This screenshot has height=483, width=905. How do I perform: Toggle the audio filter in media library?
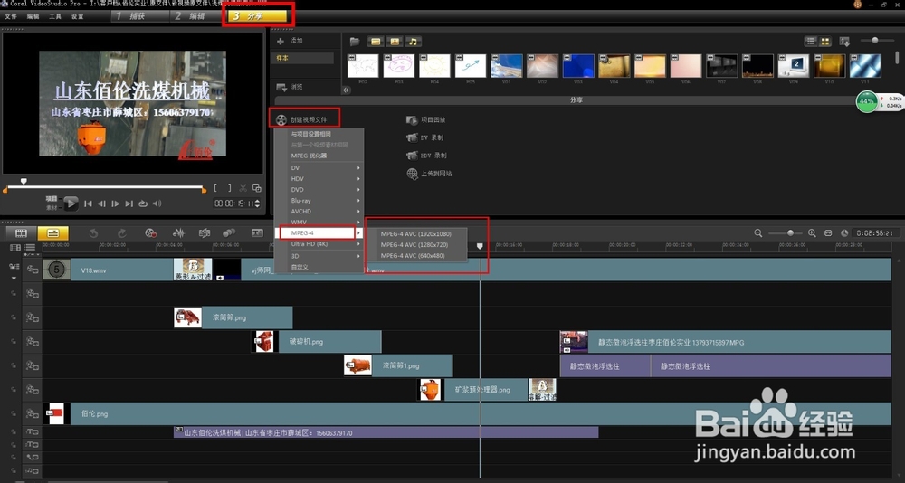414,42
